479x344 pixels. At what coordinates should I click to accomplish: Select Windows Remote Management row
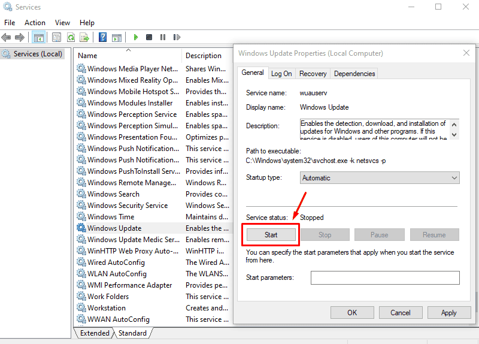click(153, 183)
